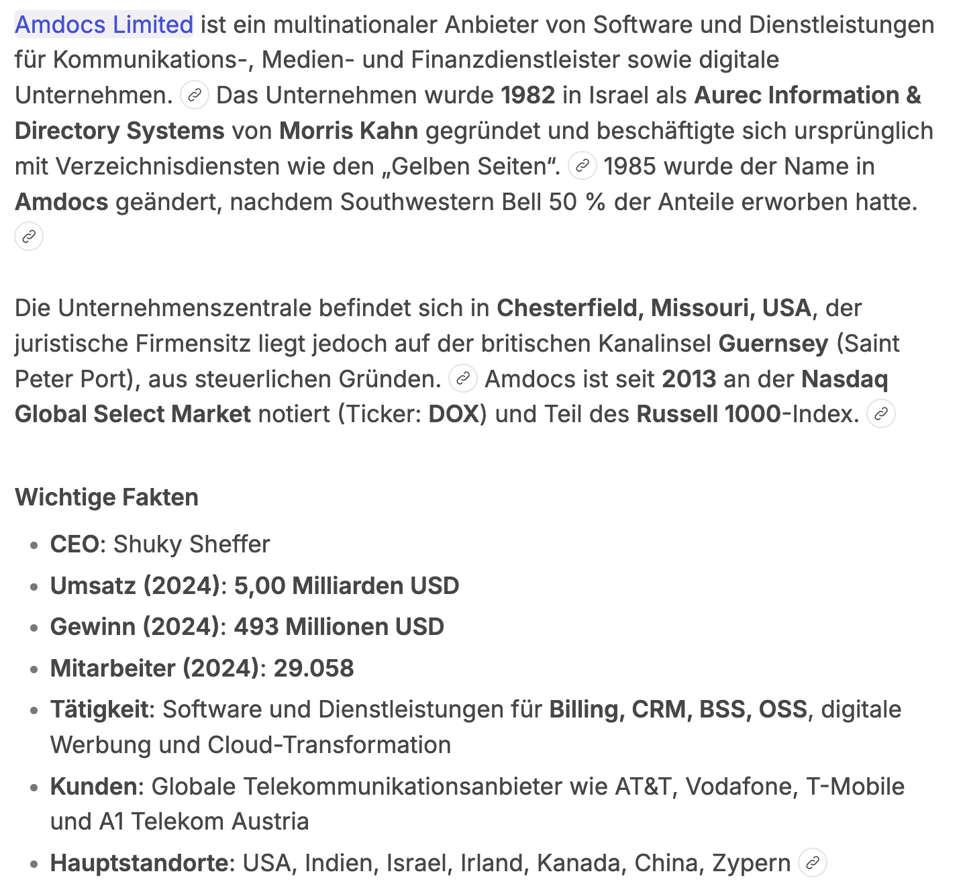Open source icon after "Zypern"

tap(812, 863)
